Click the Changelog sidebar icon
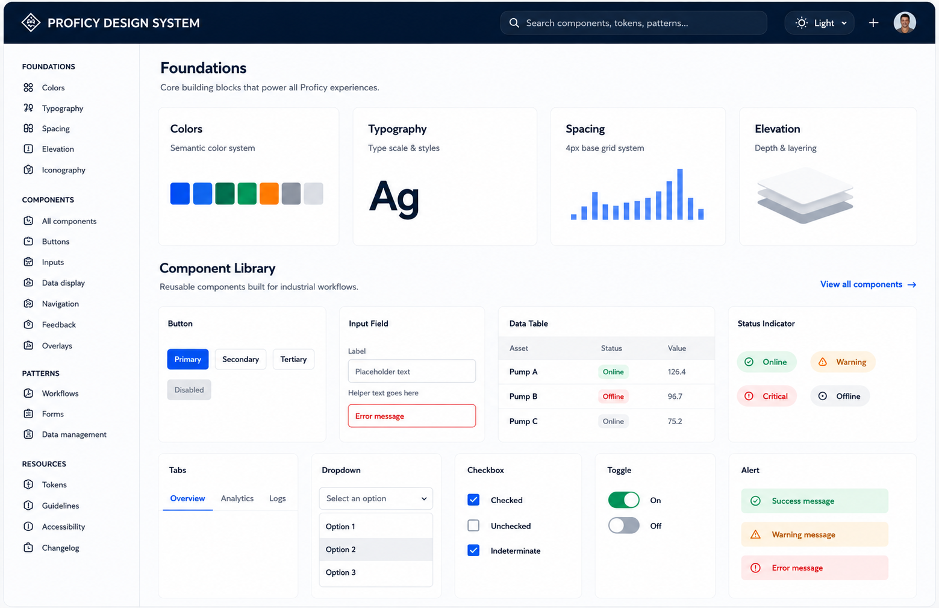The image size is (939, 608). point(28,547)
